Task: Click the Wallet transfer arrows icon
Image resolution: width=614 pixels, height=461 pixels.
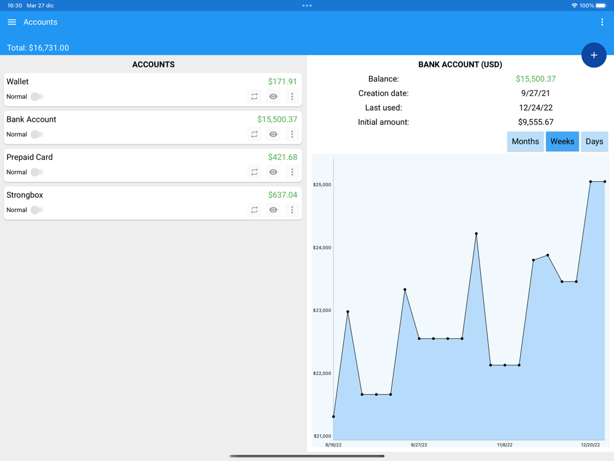Action: click(x=254, y=97)
